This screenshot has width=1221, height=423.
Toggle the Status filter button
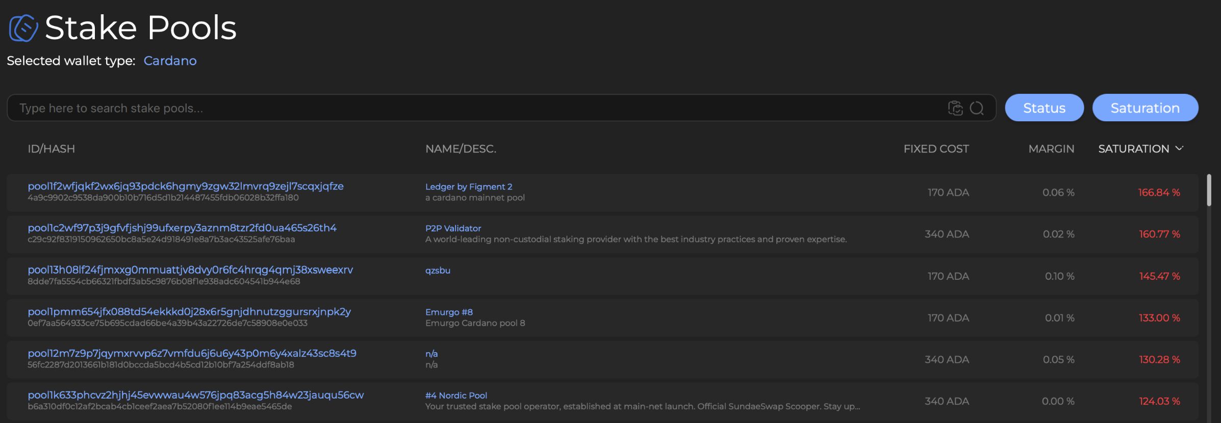tap(1044, 108)
